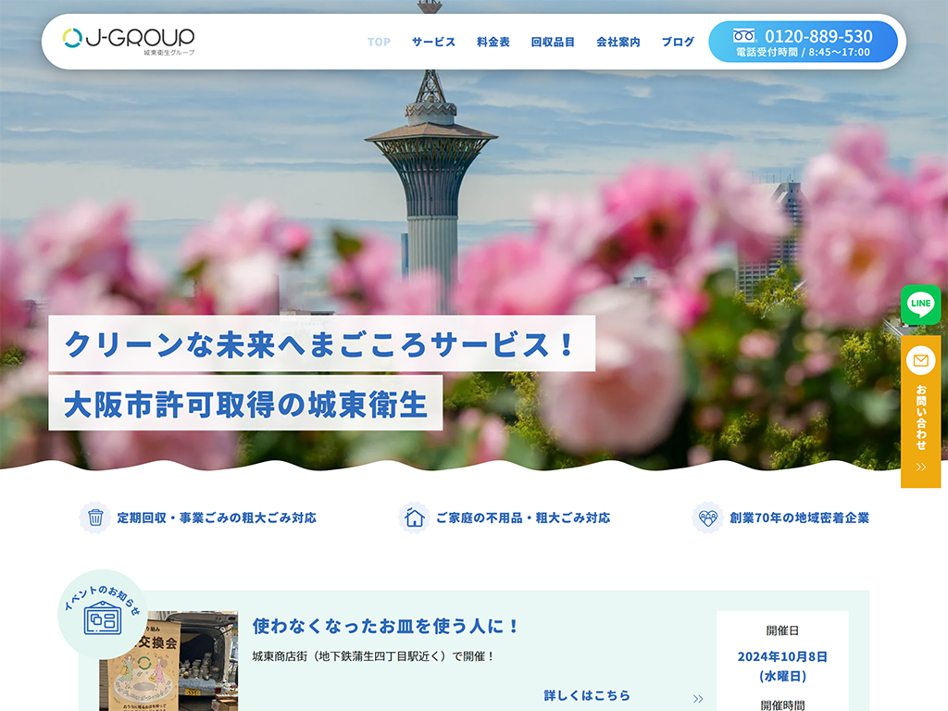Click the chevron at the お問い合わせ sidebar bottom
This screenshot has height=711, width=948.
[x=921, y=466]
